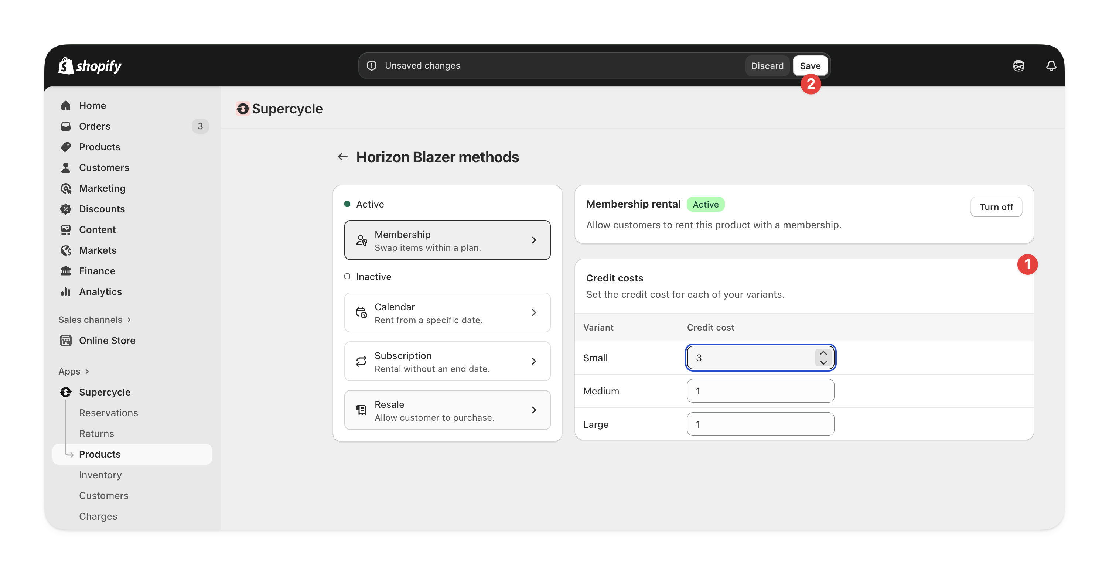Turn off Membership rental
The width and height of the screenshot is (1109, 574).
click(996, 207)
